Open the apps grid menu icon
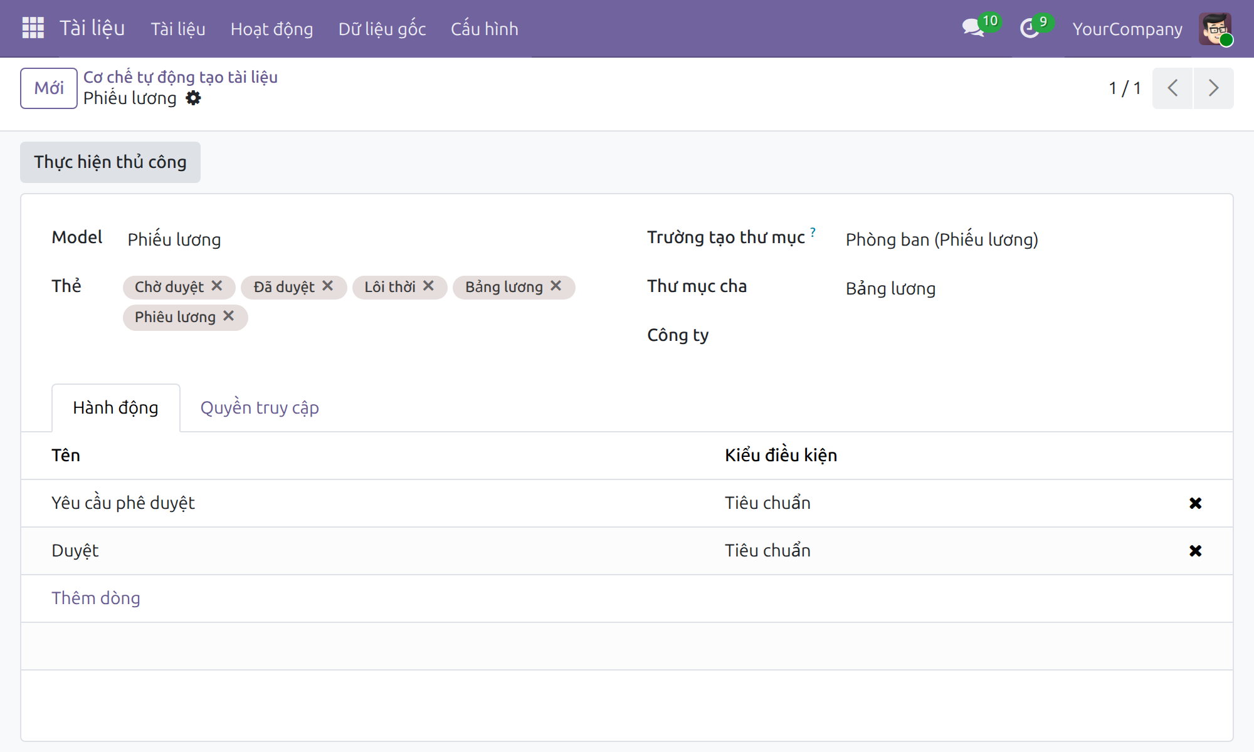 pyautogui.click(x=33, y=28)
